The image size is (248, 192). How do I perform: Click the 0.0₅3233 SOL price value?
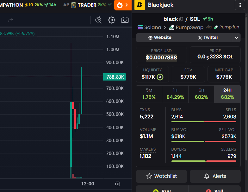coord(215,57)
